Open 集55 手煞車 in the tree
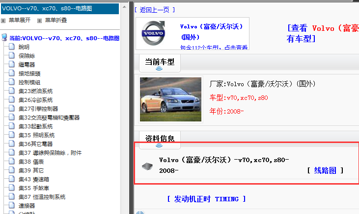Screen dimensions: 359x214 (34, 188)
